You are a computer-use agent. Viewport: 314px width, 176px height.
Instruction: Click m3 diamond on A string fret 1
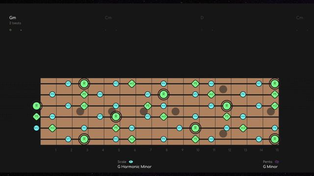click(x=52, y=128)
